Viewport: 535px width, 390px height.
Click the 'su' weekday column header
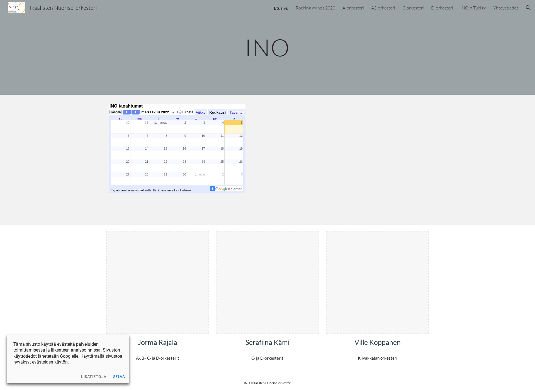(121, 118)
